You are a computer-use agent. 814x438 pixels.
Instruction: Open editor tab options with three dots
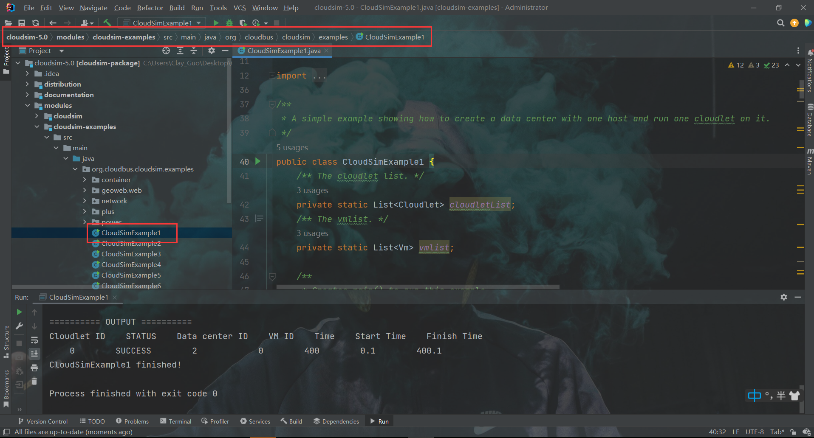pos(798,51)
